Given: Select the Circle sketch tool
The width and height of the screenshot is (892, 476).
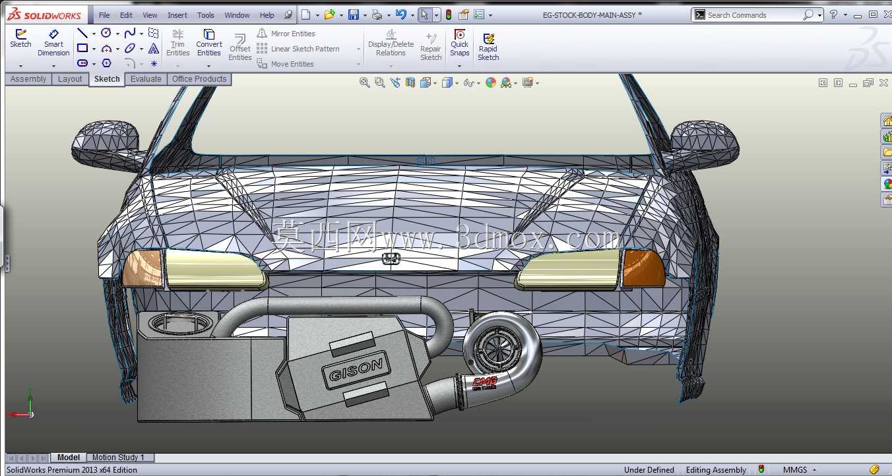Looking at the screenshot, I should pyautogui.click(x=106, y=33).
